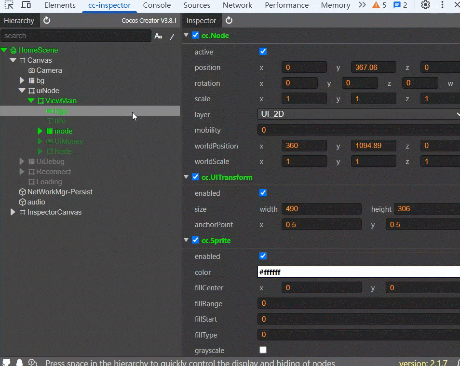This screenshot has width=460, height=366.
Task: Click the Canvas node frame icon
Action: tap(23, 60)
